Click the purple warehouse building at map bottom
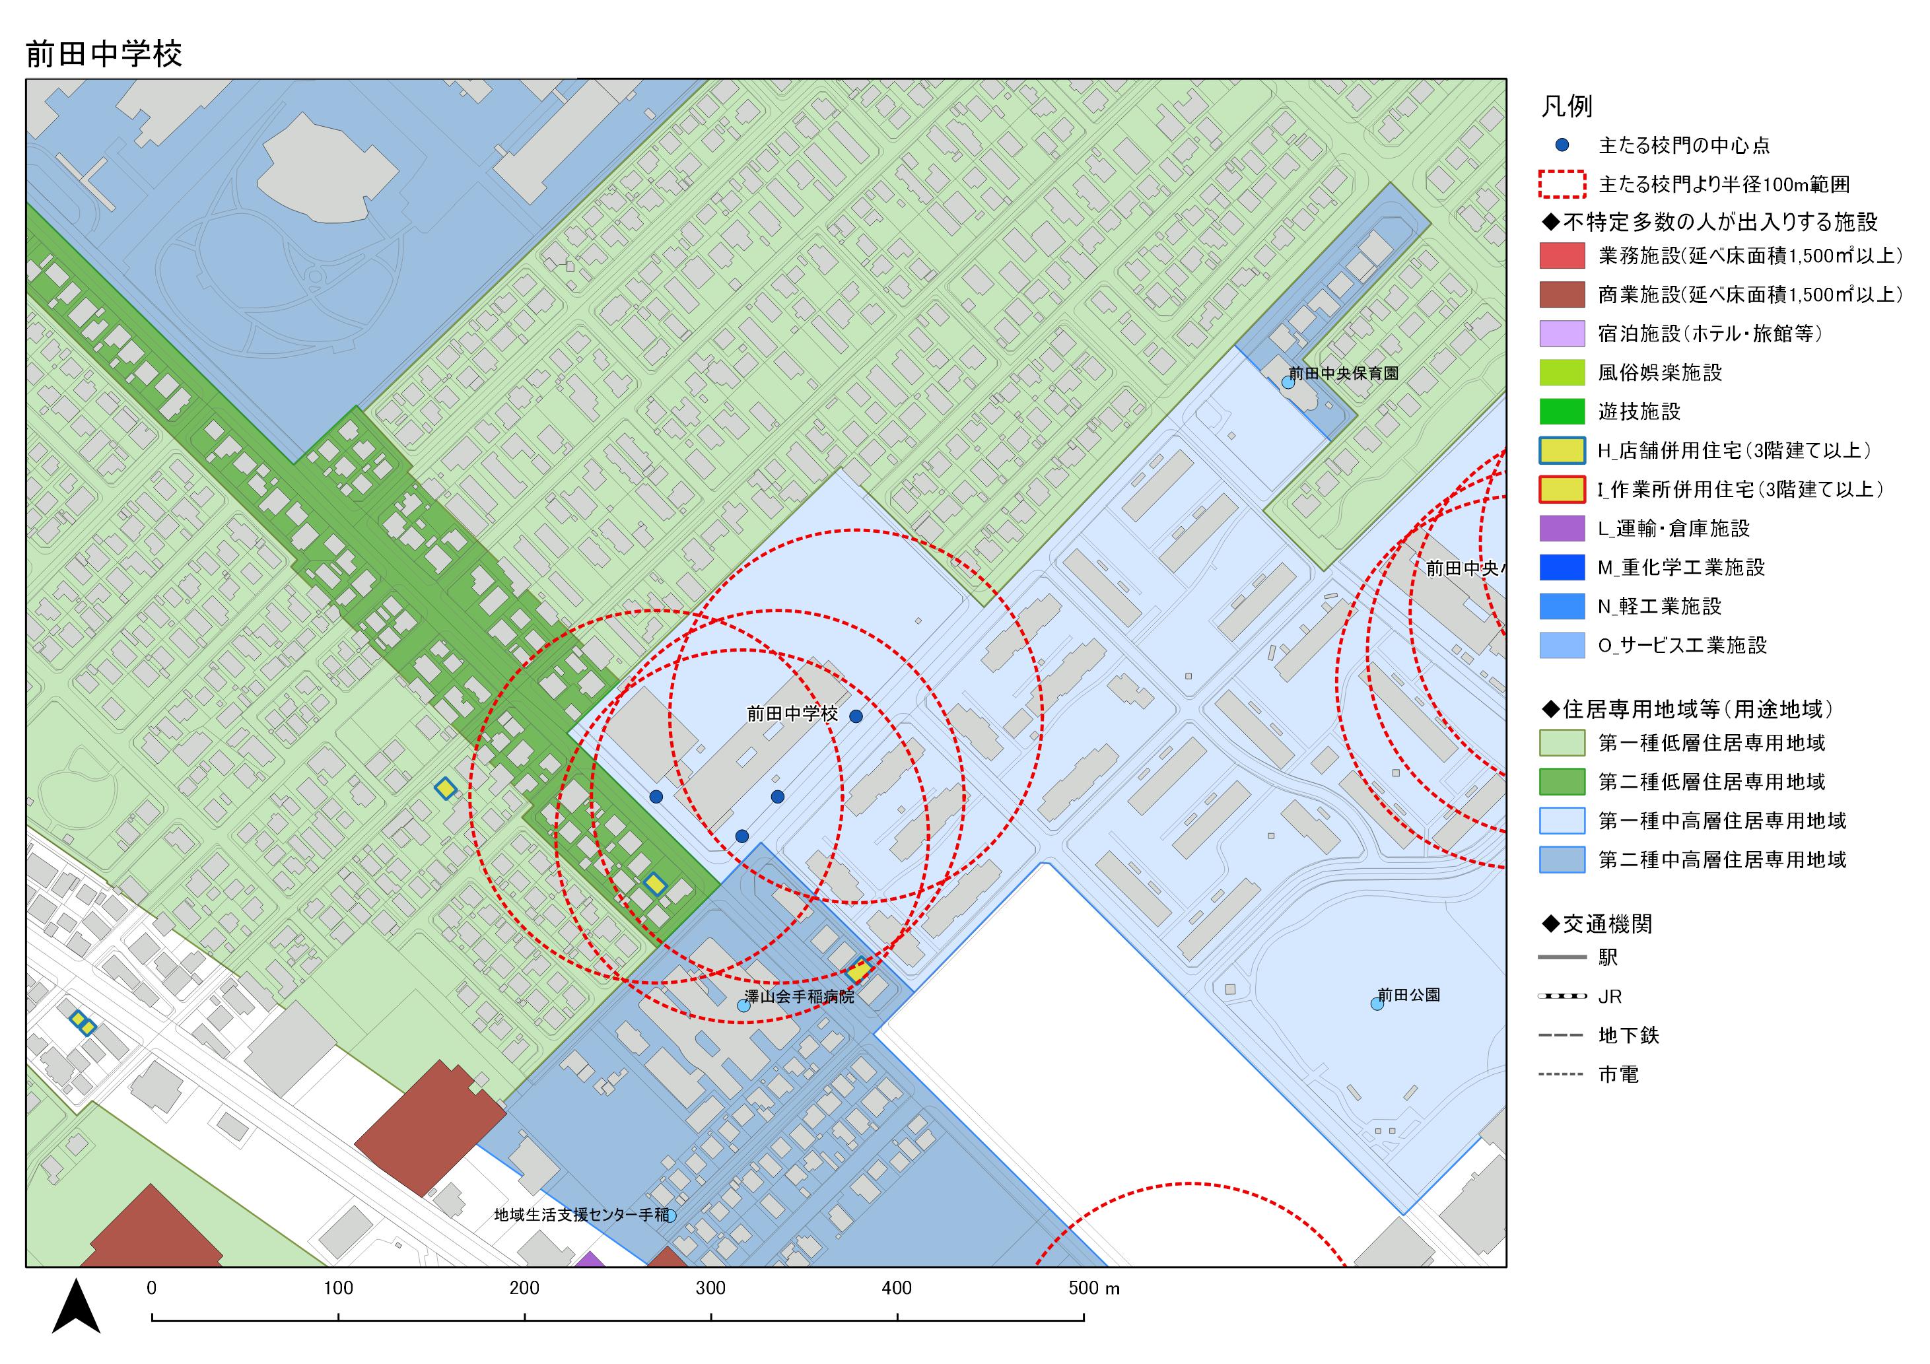 [591, 1259]
